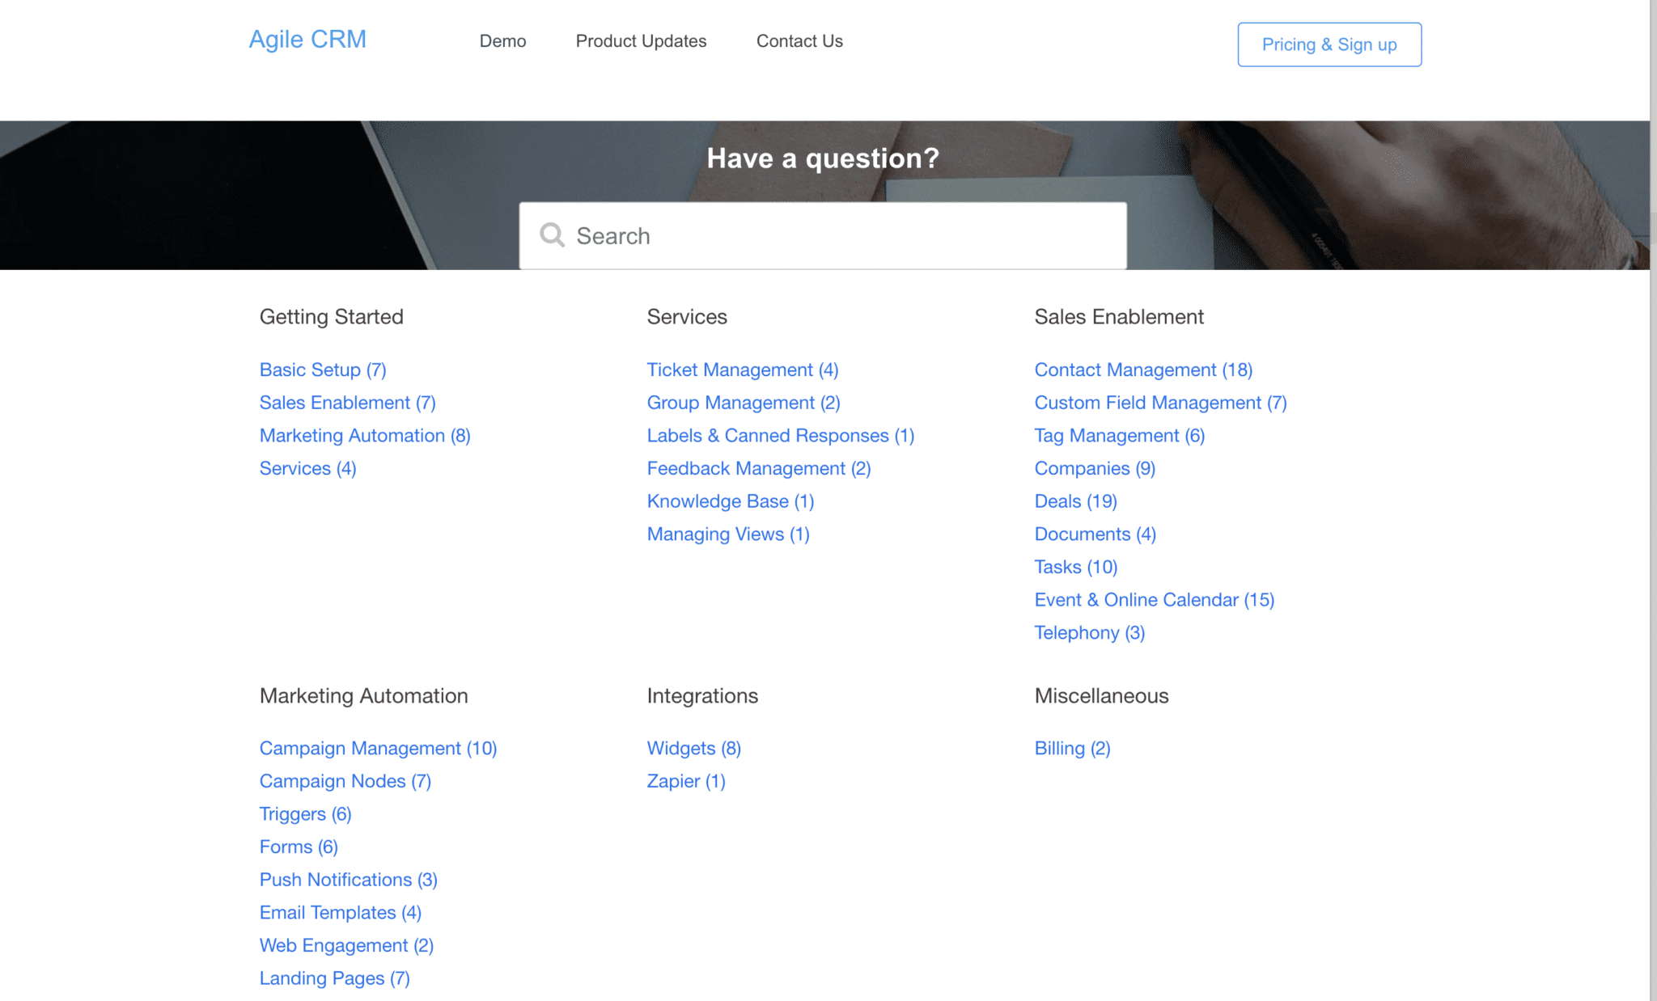Open Billing (2) link

(x=1072, y=749)
